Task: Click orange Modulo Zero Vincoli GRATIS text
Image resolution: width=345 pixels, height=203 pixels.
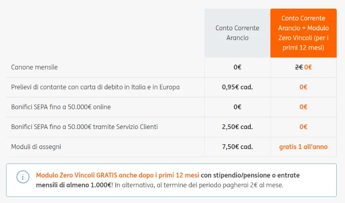Action: point(117,175)
